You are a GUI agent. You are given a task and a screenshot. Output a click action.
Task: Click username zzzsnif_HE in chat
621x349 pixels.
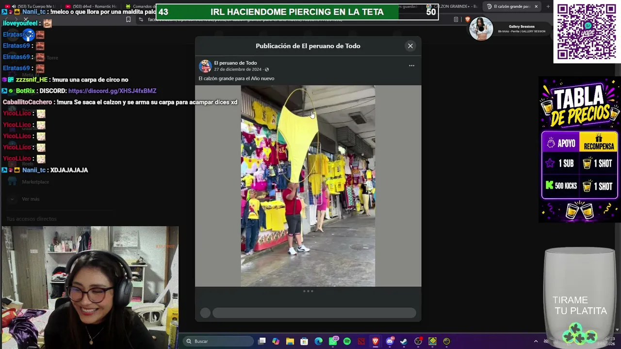(x=32, y=79)
